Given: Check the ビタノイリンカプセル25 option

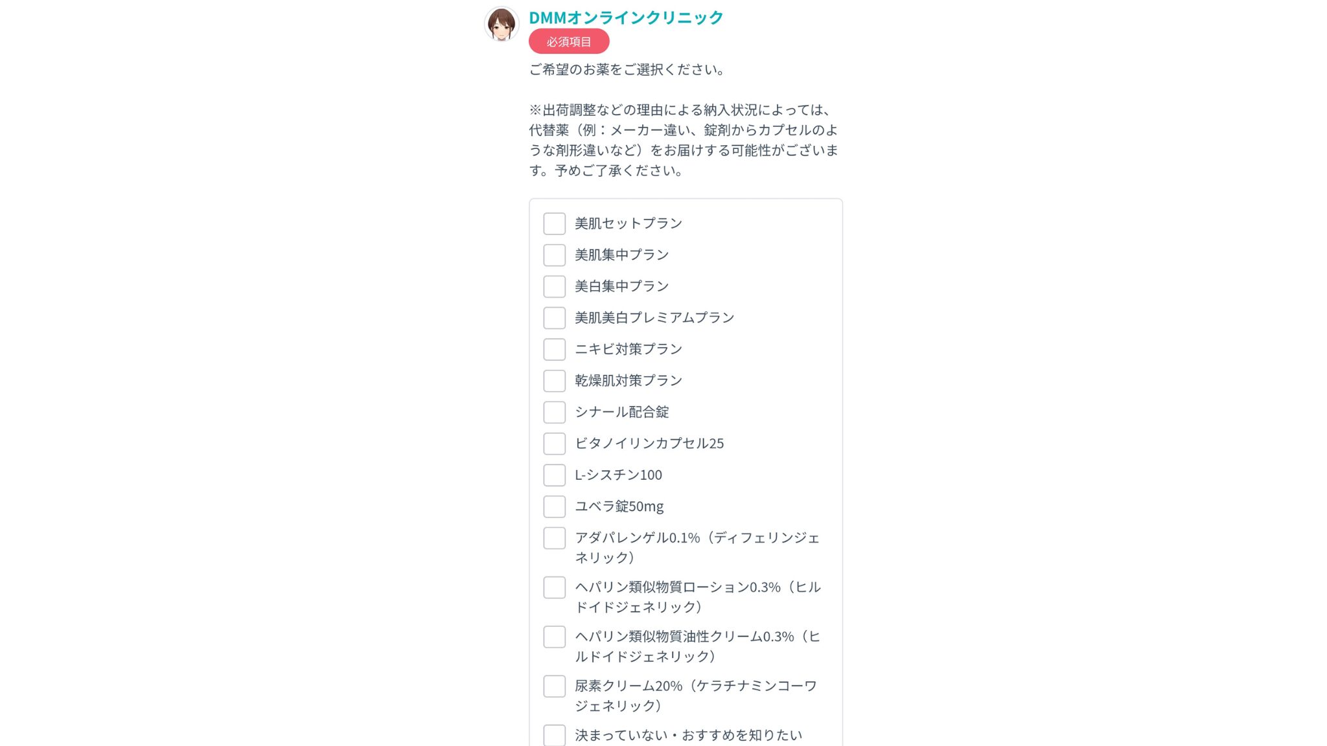Looking at the screenshot, I should [554, 444].
